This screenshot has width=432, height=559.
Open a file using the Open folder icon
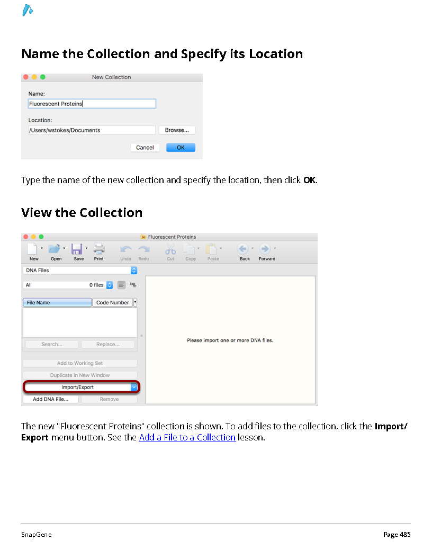(x=54, y=249)
